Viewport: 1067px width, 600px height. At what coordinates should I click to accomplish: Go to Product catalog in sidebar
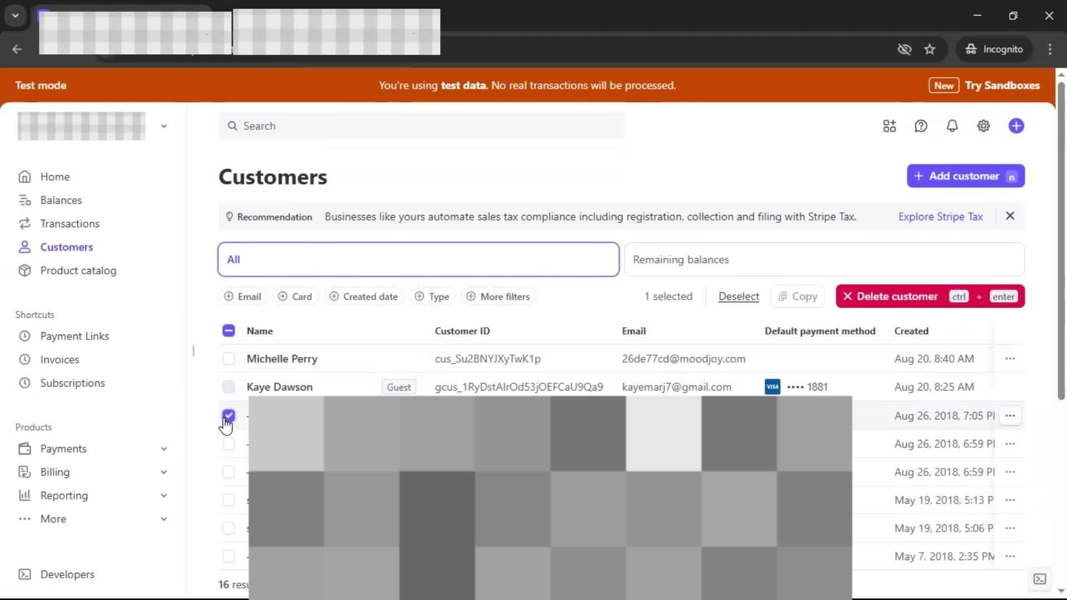click(x=78, y=271)
